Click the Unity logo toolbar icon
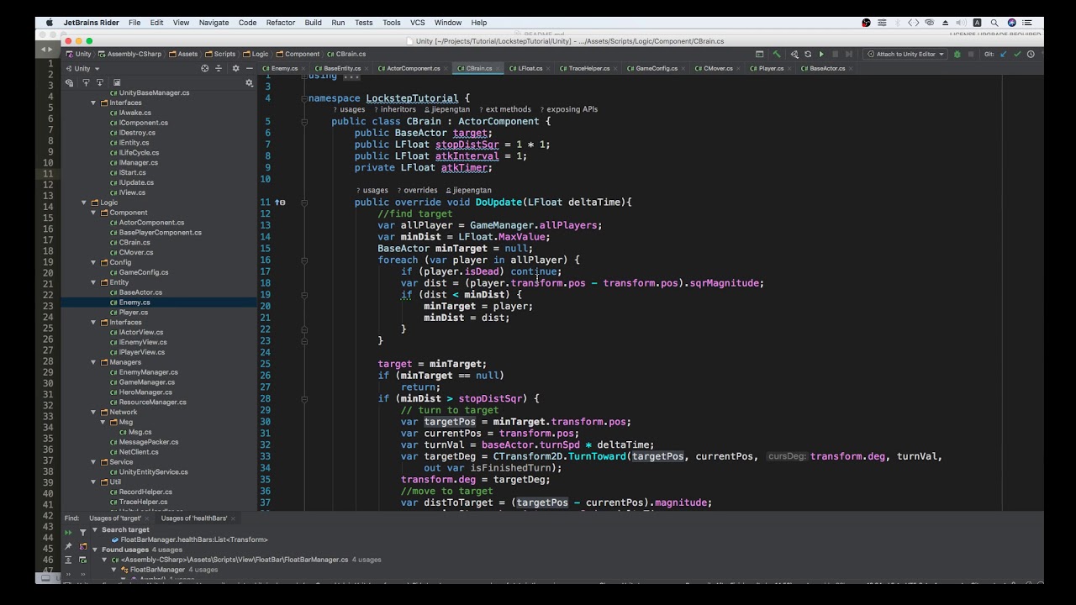 (x=794, y=54)
